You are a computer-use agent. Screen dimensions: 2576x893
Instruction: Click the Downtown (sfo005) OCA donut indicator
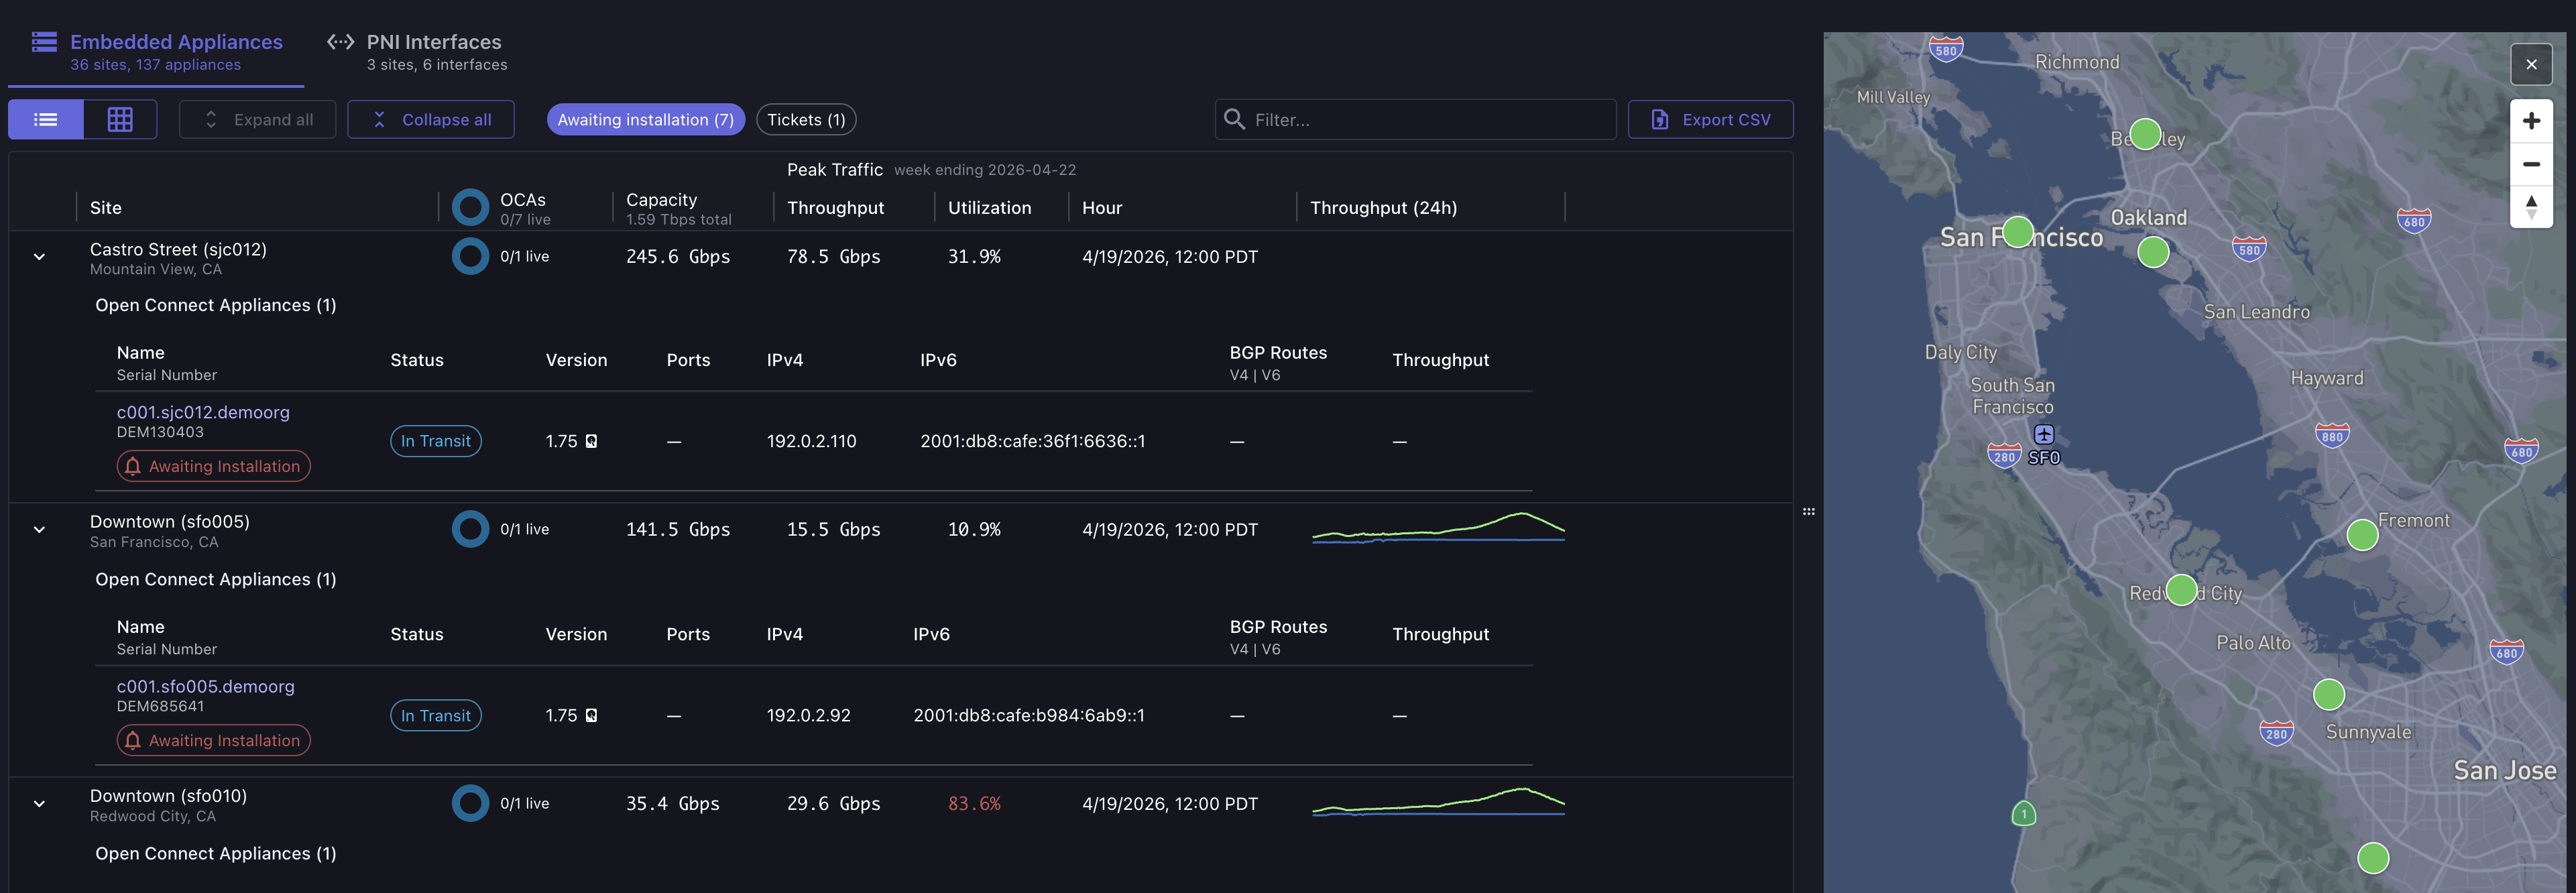click(470, 530)
